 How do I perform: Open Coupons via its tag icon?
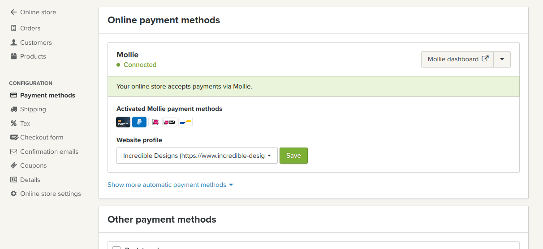point(13,165)
